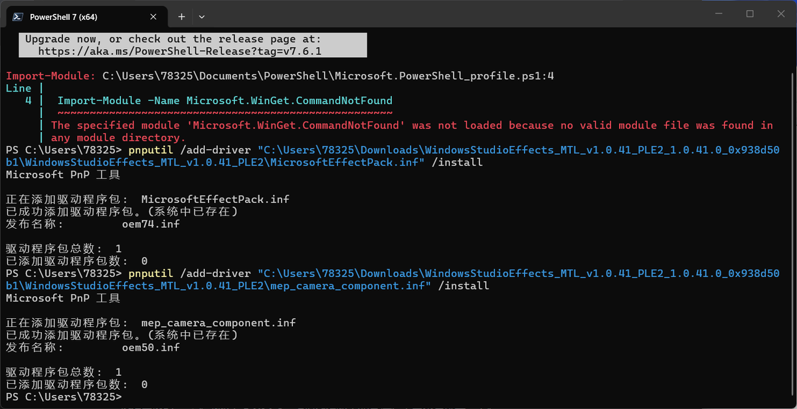Image resolution: width=797 pixels, height=409 pixels.
Task: Click the PowerShell icon in the tab
Action: tap(18, 16)
